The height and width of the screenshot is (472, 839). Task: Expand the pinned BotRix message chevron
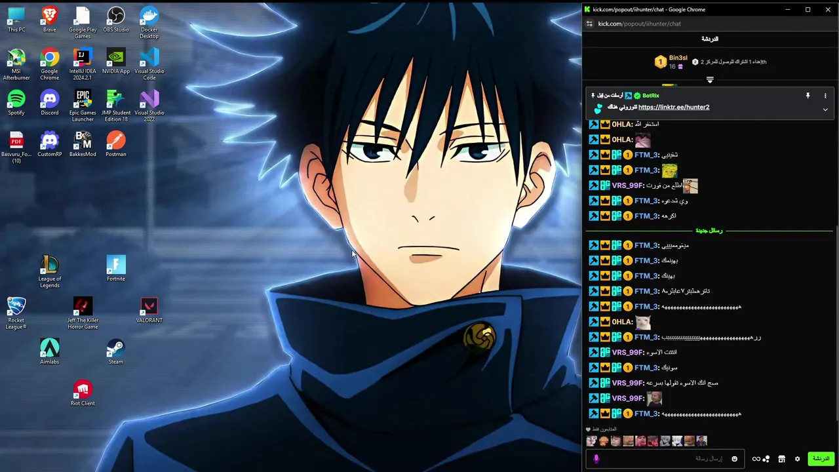click(825, 109)
